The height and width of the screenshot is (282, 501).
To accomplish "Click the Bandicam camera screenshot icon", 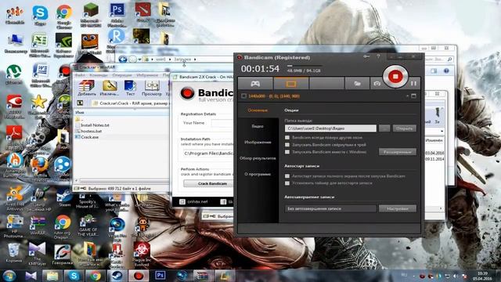I will (377, 84).
